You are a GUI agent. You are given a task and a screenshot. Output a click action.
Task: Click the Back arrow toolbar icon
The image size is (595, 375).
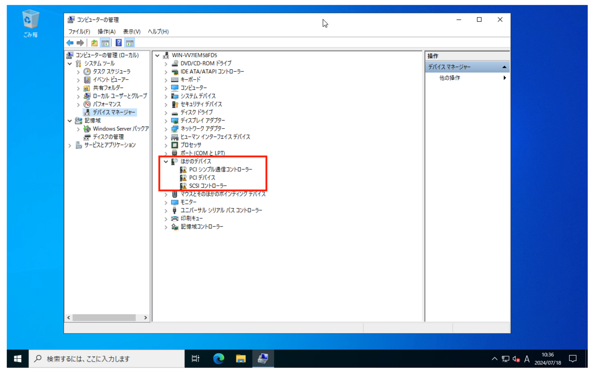(x=70, y=43)
